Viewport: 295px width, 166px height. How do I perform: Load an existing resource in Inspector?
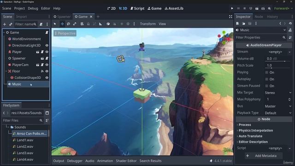(x=244, y=24)
